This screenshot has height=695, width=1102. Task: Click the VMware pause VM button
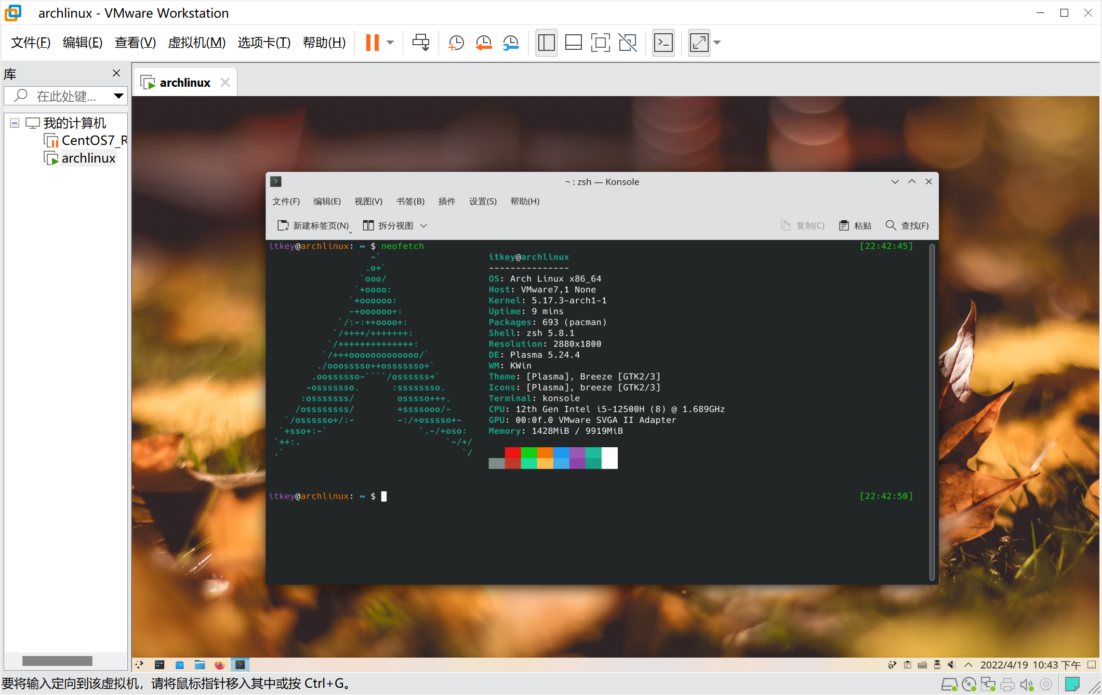tap(372, 43)
